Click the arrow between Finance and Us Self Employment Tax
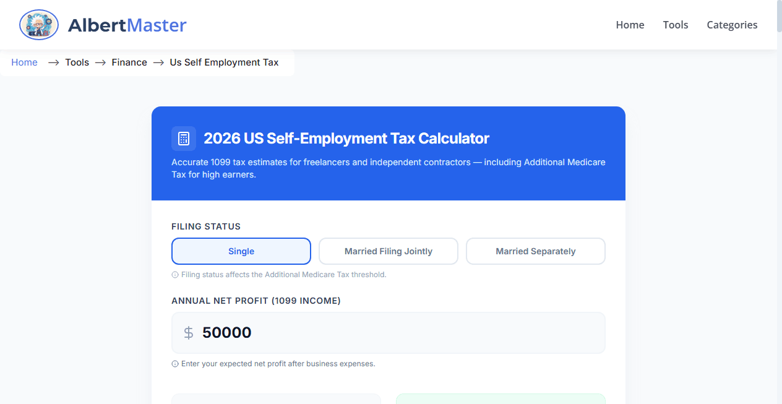This screenshot has height=404, width=782. (x=158, y=62)
